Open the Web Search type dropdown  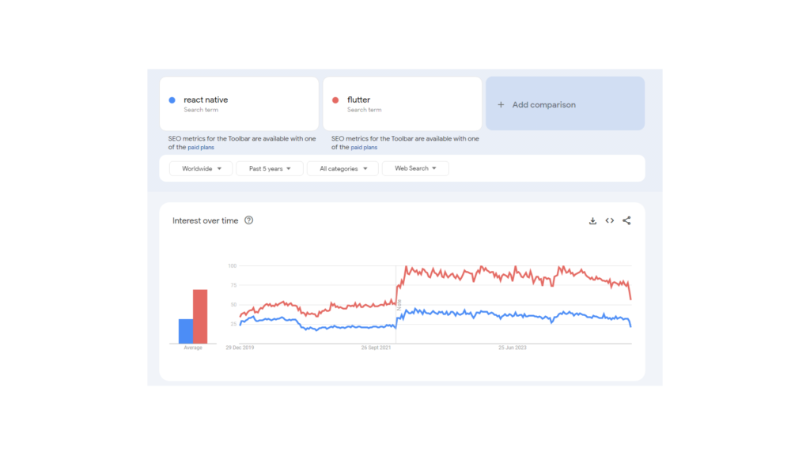[x=415, y=168]
